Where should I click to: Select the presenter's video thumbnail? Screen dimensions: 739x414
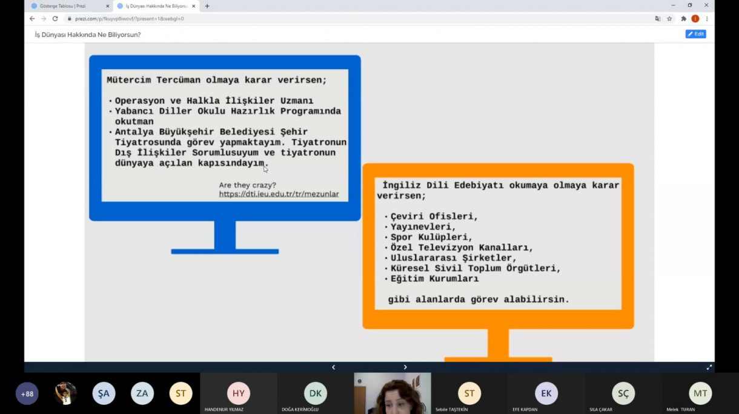[x=392, y=393]
